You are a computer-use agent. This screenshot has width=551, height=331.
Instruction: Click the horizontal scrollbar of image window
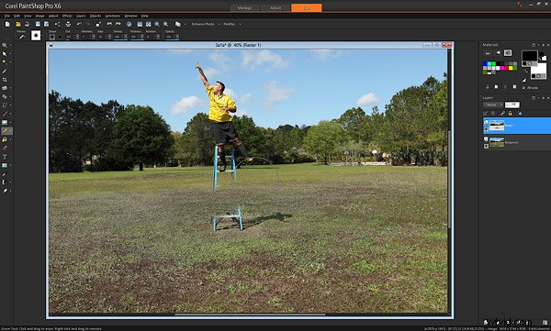click(250, 314)
